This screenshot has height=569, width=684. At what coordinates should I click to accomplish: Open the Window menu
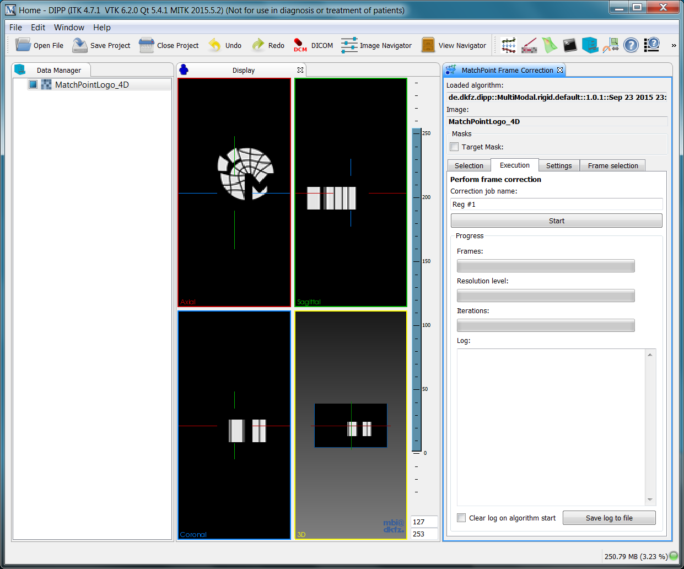[x=69, y=28]
